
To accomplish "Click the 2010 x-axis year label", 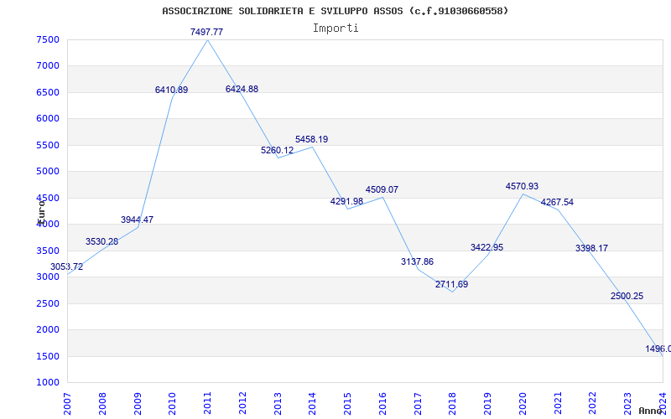I will [x=172, y=403].
